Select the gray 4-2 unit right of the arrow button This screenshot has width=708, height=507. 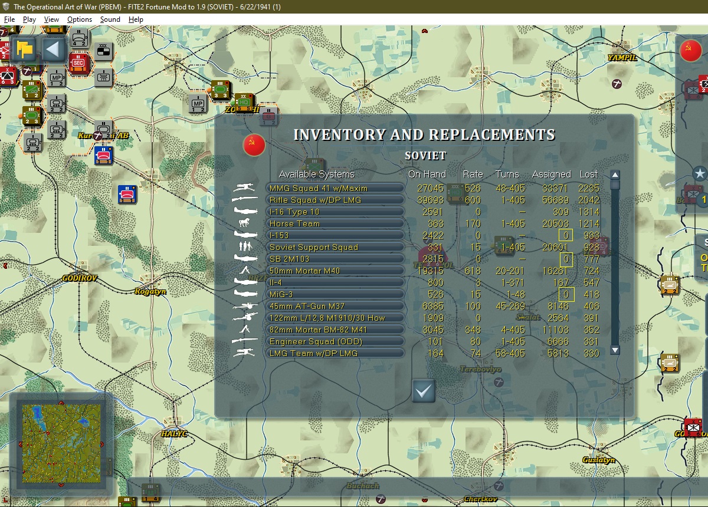[79, 37]
